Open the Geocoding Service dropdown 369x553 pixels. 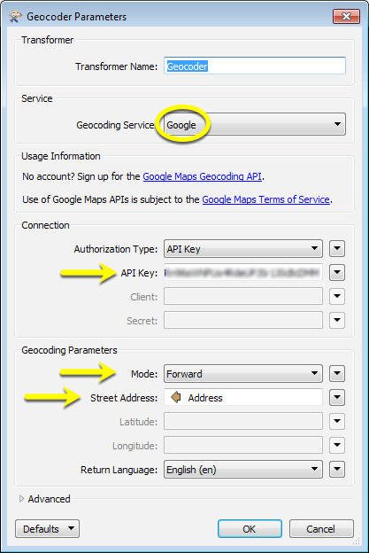[255, 124]
